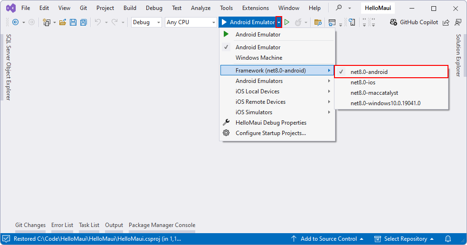Open the Git menu
The height and width of the screenshot is (245, 467).
[x=84, y=8]
